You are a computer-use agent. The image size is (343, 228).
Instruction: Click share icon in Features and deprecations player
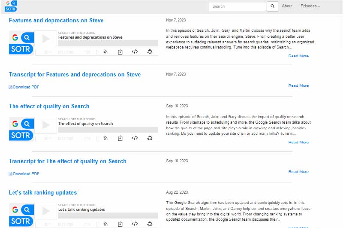click(x=150, y=52)
